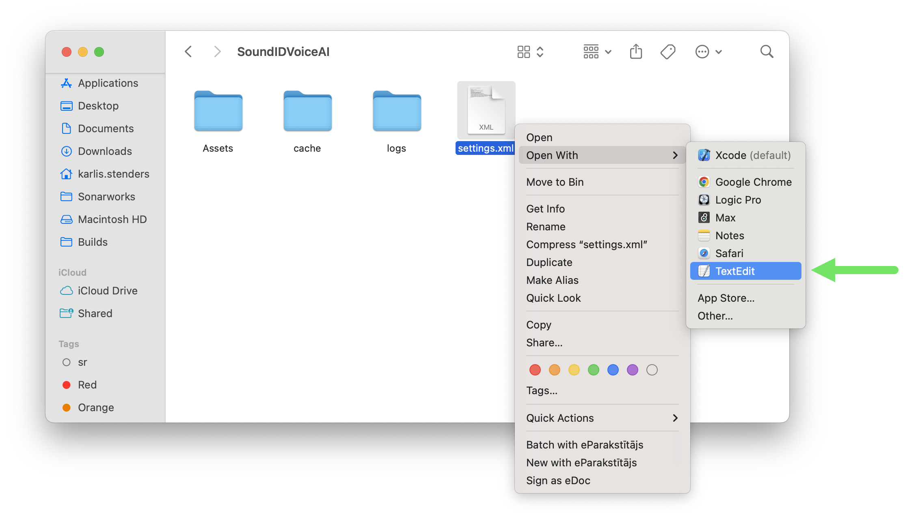The width and height of the screenshot is (918, 515).
Task: Go back with the left chevron
Action: coord(188,51)
